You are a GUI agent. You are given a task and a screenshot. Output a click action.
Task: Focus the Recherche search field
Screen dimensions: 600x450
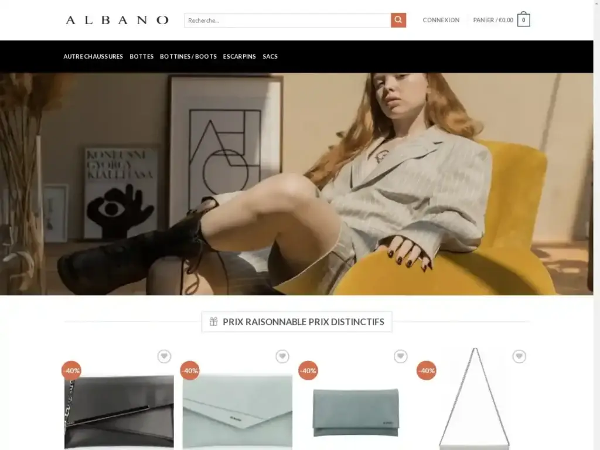click(x=287, y=21)
